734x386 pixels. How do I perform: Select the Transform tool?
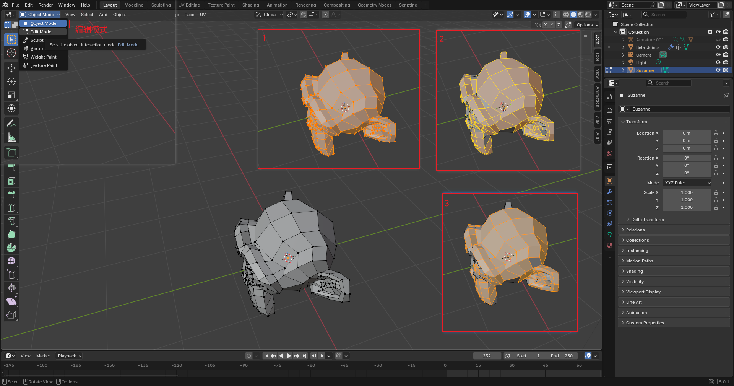click(11, 109)
